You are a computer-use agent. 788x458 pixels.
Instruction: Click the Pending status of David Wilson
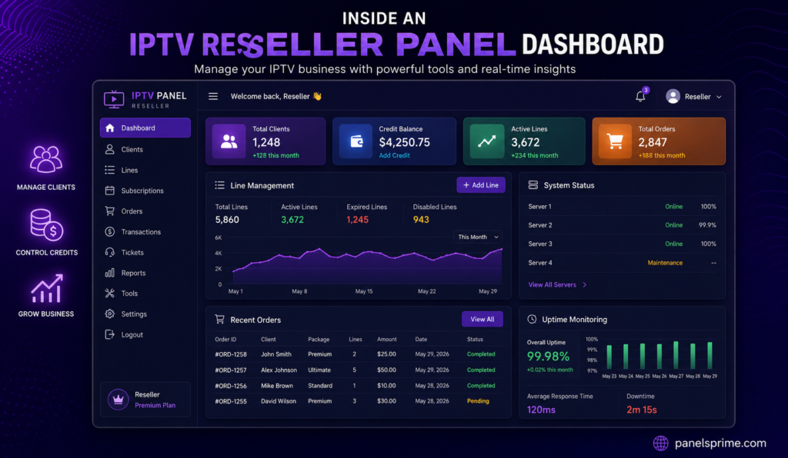point(478,401)
